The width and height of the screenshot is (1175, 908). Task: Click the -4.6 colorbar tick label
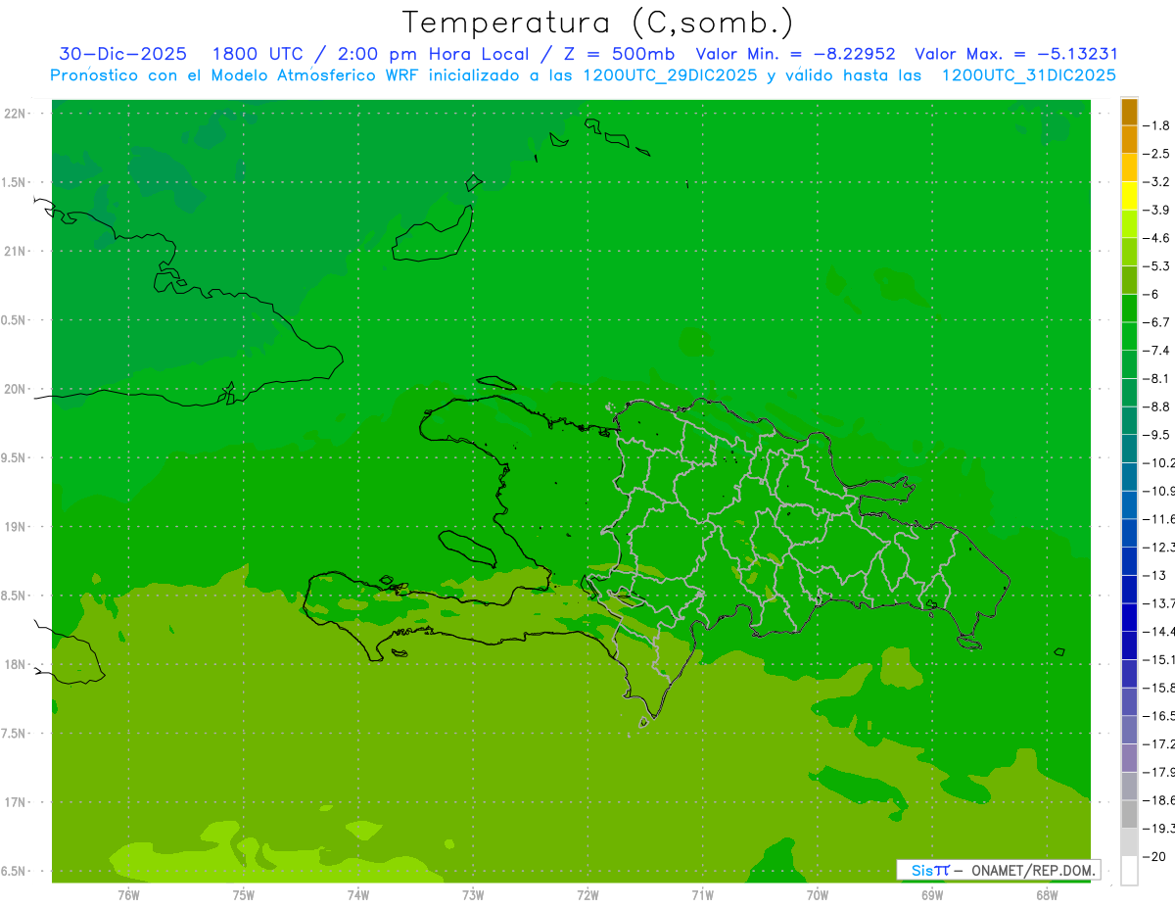[x=1156, y=238]
